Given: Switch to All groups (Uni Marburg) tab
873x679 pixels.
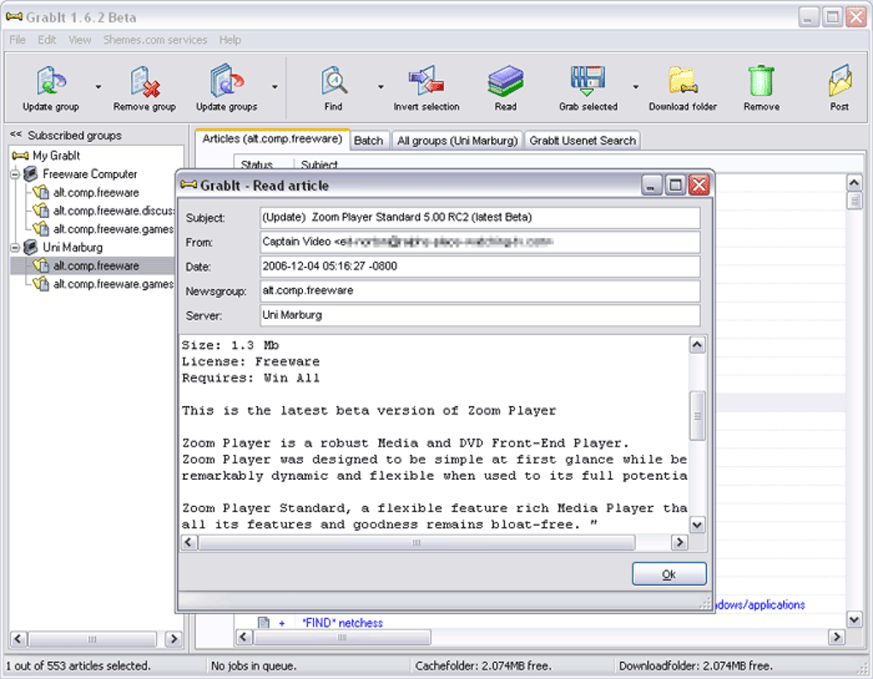Looking at the screenshot, I should 457,141.
